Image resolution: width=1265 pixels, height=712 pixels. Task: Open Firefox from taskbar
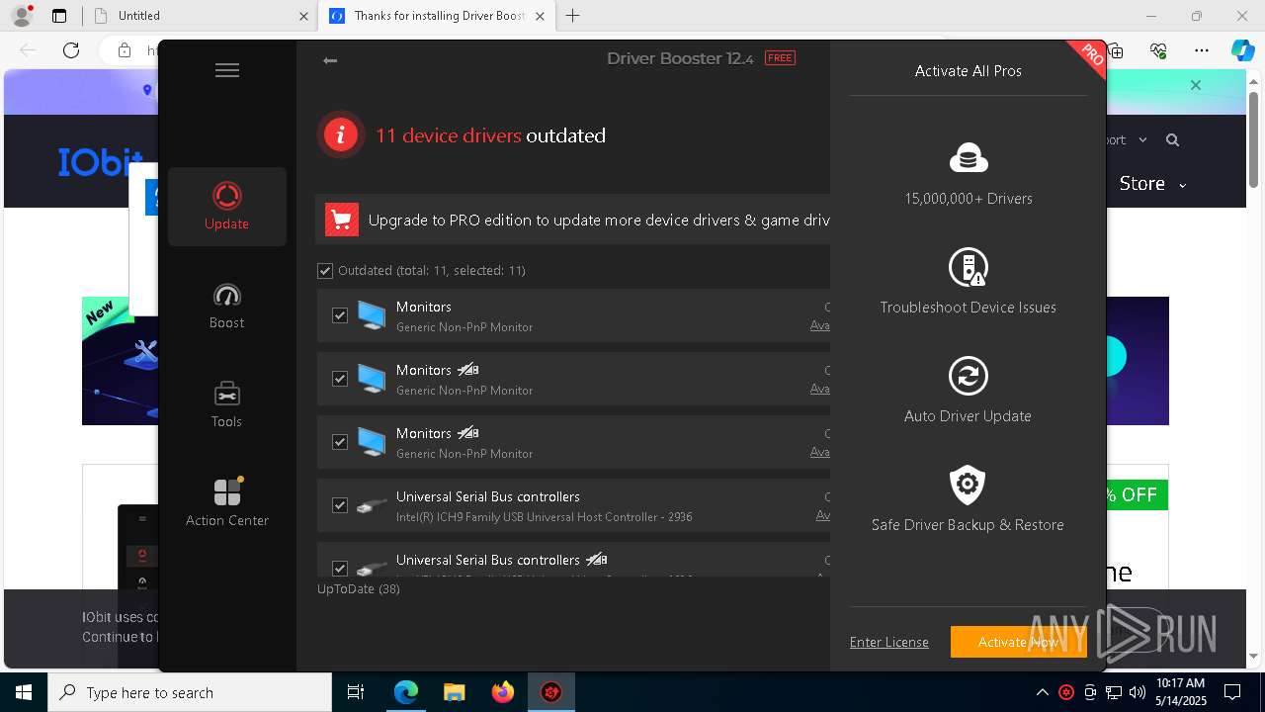pos(503,693)
